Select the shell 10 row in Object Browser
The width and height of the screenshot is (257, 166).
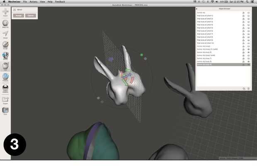click(x=223, y=43)
